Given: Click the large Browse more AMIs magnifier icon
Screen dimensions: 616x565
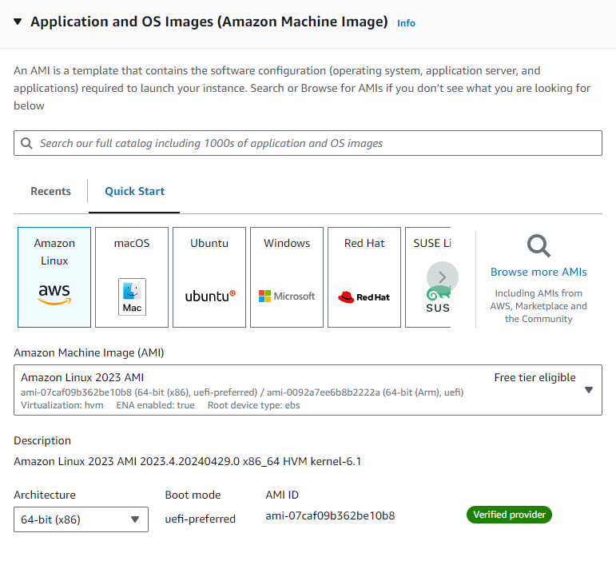Looking at the screenshot, I should [x=539, y=246].
